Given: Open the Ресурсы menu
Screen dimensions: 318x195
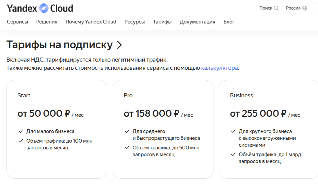Looking at the screenshot, I should pyautogui.click(x=135, y=22).
